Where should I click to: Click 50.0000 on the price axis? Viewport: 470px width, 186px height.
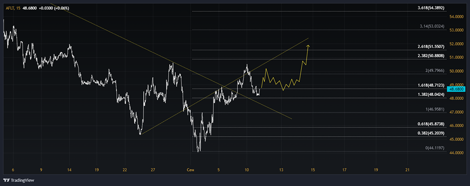click(x=456, y=71)
